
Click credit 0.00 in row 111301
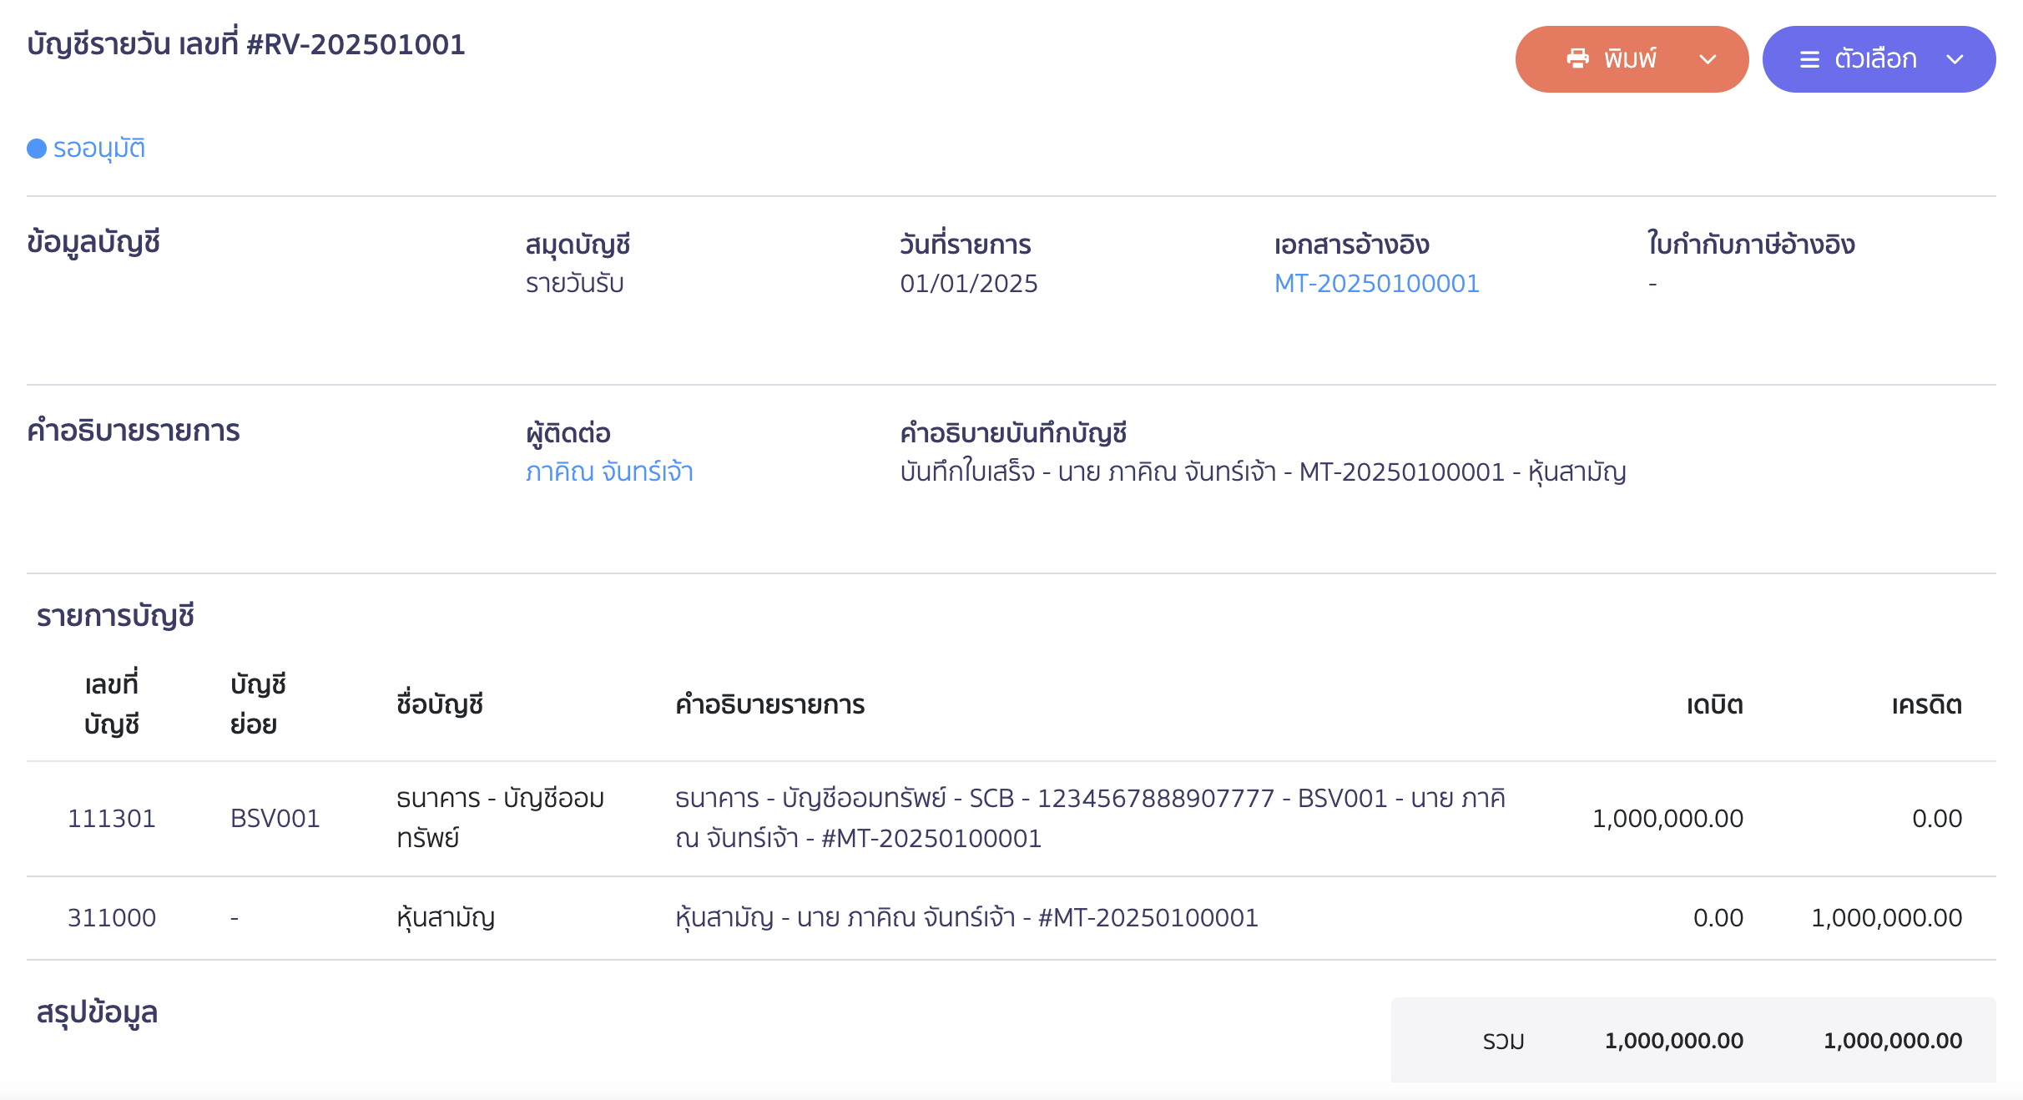[x=1937, y=819]
